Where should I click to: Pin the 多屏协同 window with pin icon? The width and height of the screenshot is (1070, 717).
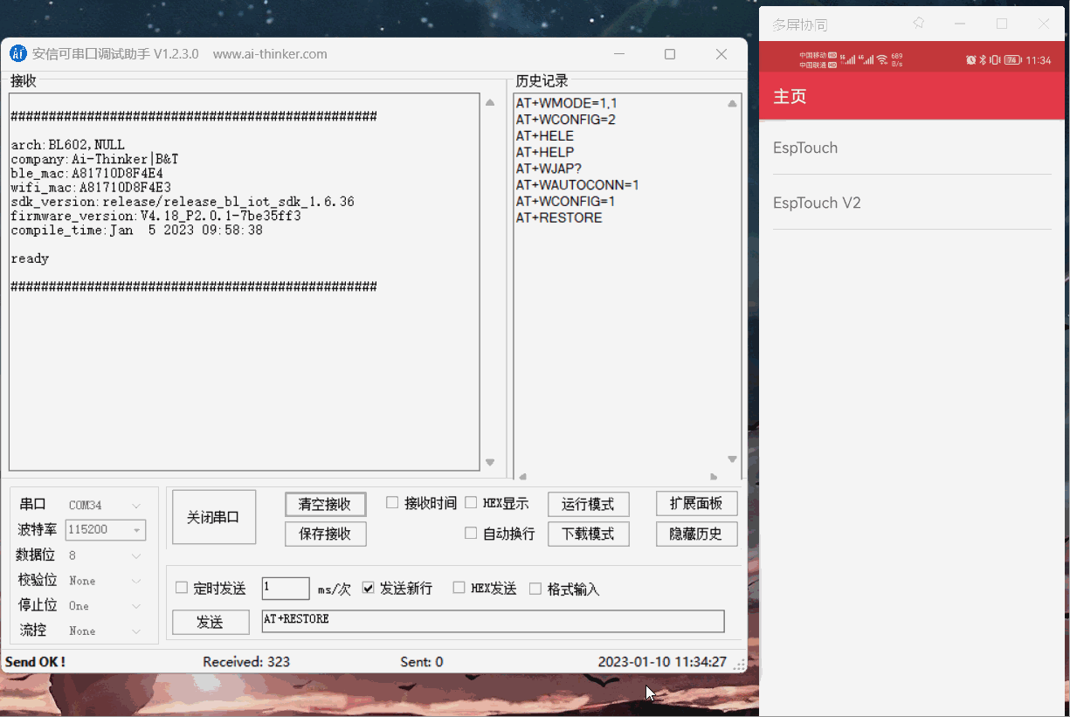[919, 24]
